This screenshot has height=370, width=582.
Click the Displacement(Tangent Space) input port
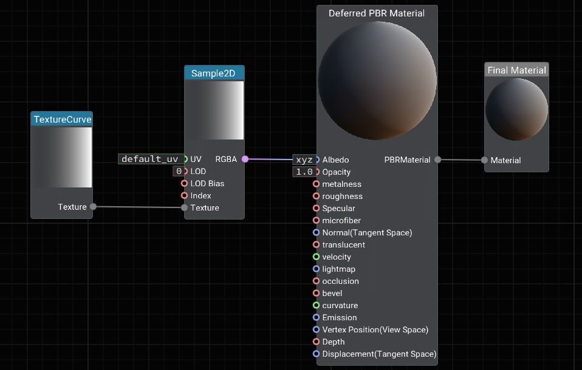coord(316,354)
